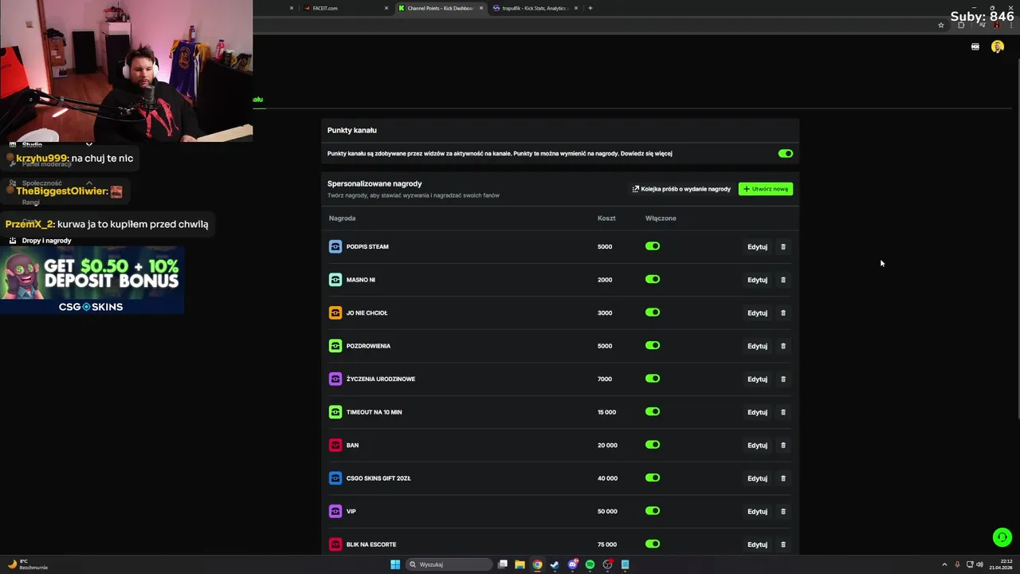Disable the BLIK NA ESCORTE reward

[x=653, y=544]
